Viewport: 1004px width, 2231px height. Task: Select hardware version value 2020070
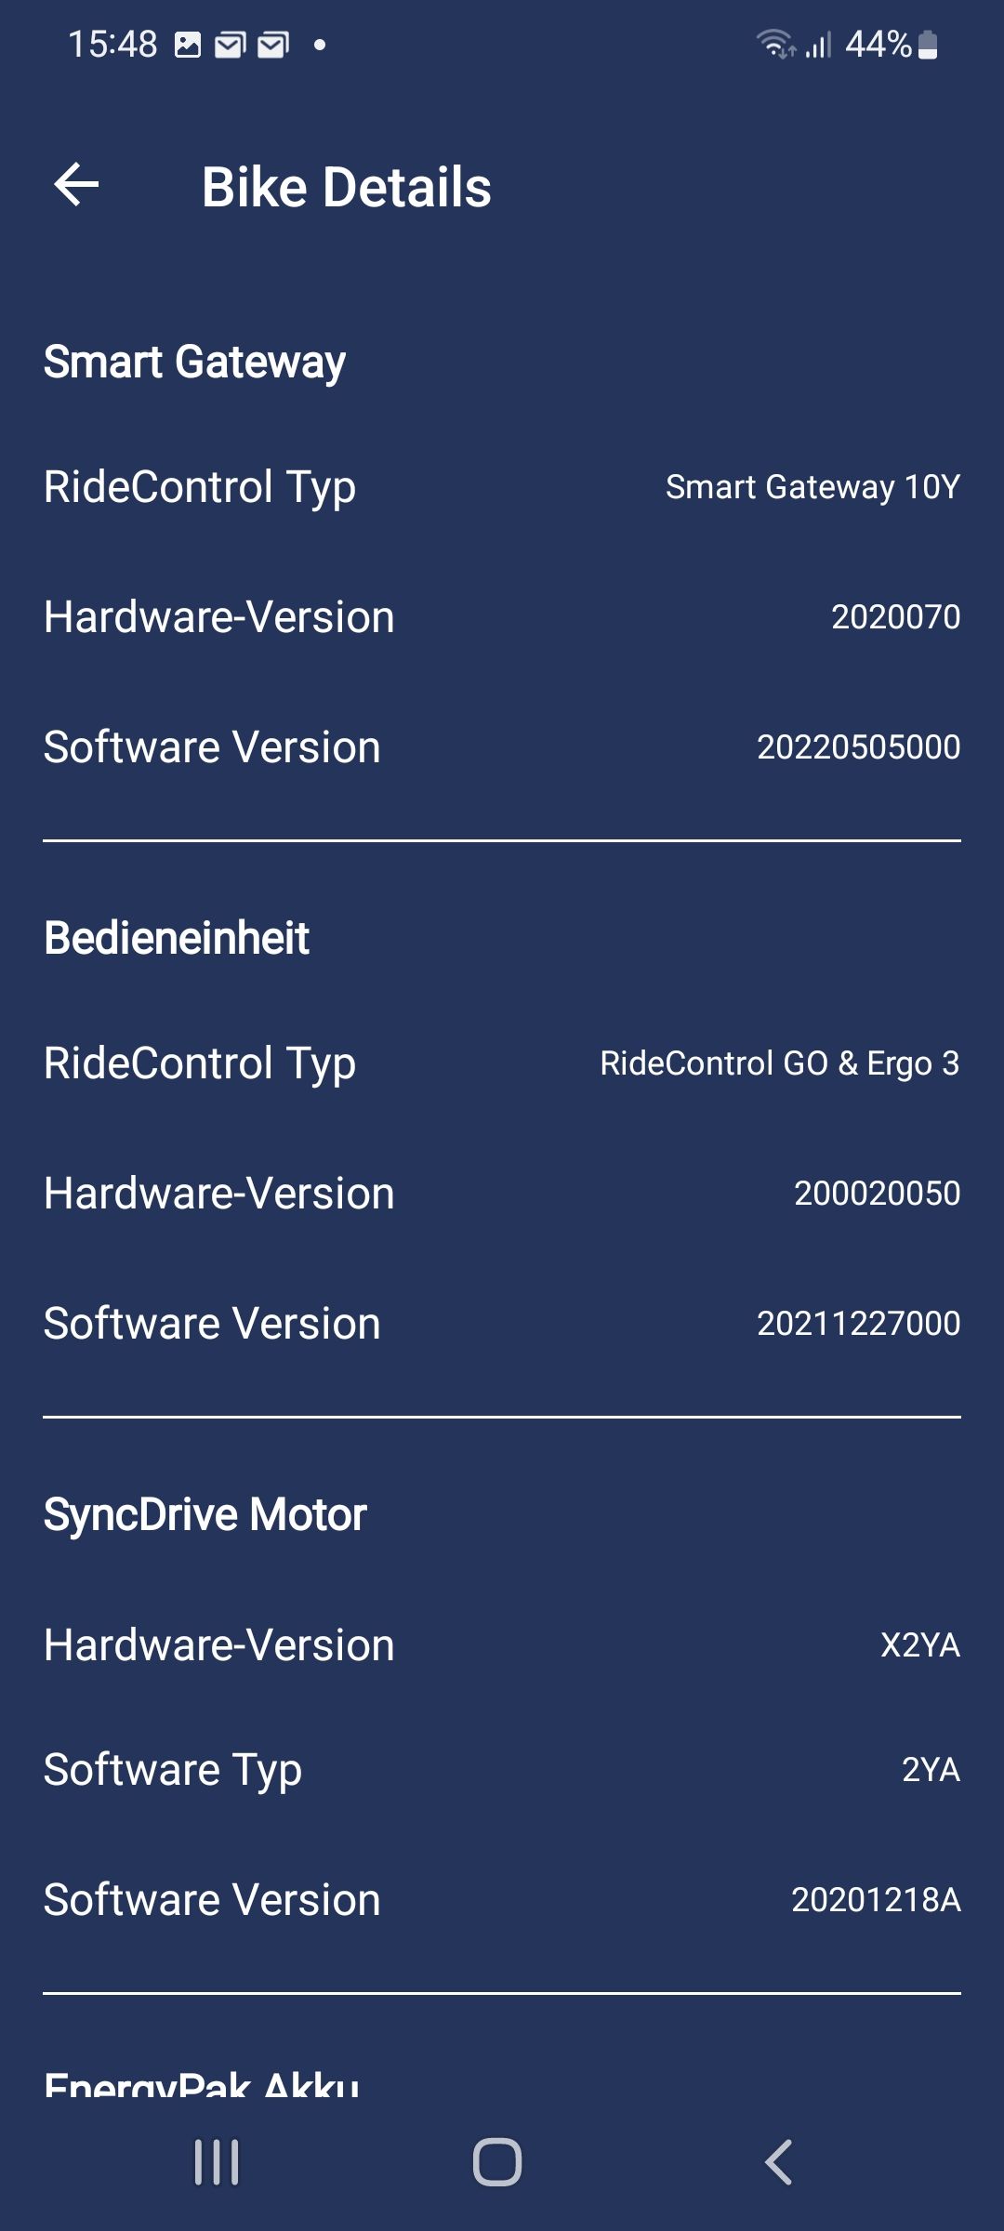895,617
